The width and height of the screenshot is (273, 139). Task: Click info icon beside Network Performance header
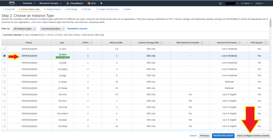tap(240, 43)
